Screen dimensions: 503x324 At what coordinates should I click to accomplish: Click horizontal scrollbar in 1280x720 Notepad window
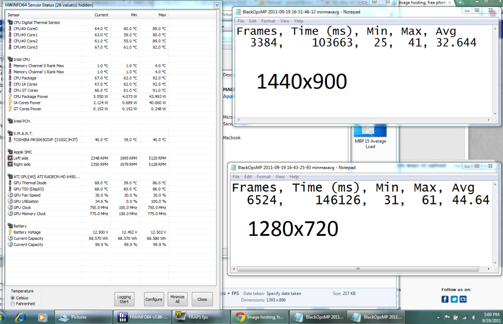[x=358, y=269]
